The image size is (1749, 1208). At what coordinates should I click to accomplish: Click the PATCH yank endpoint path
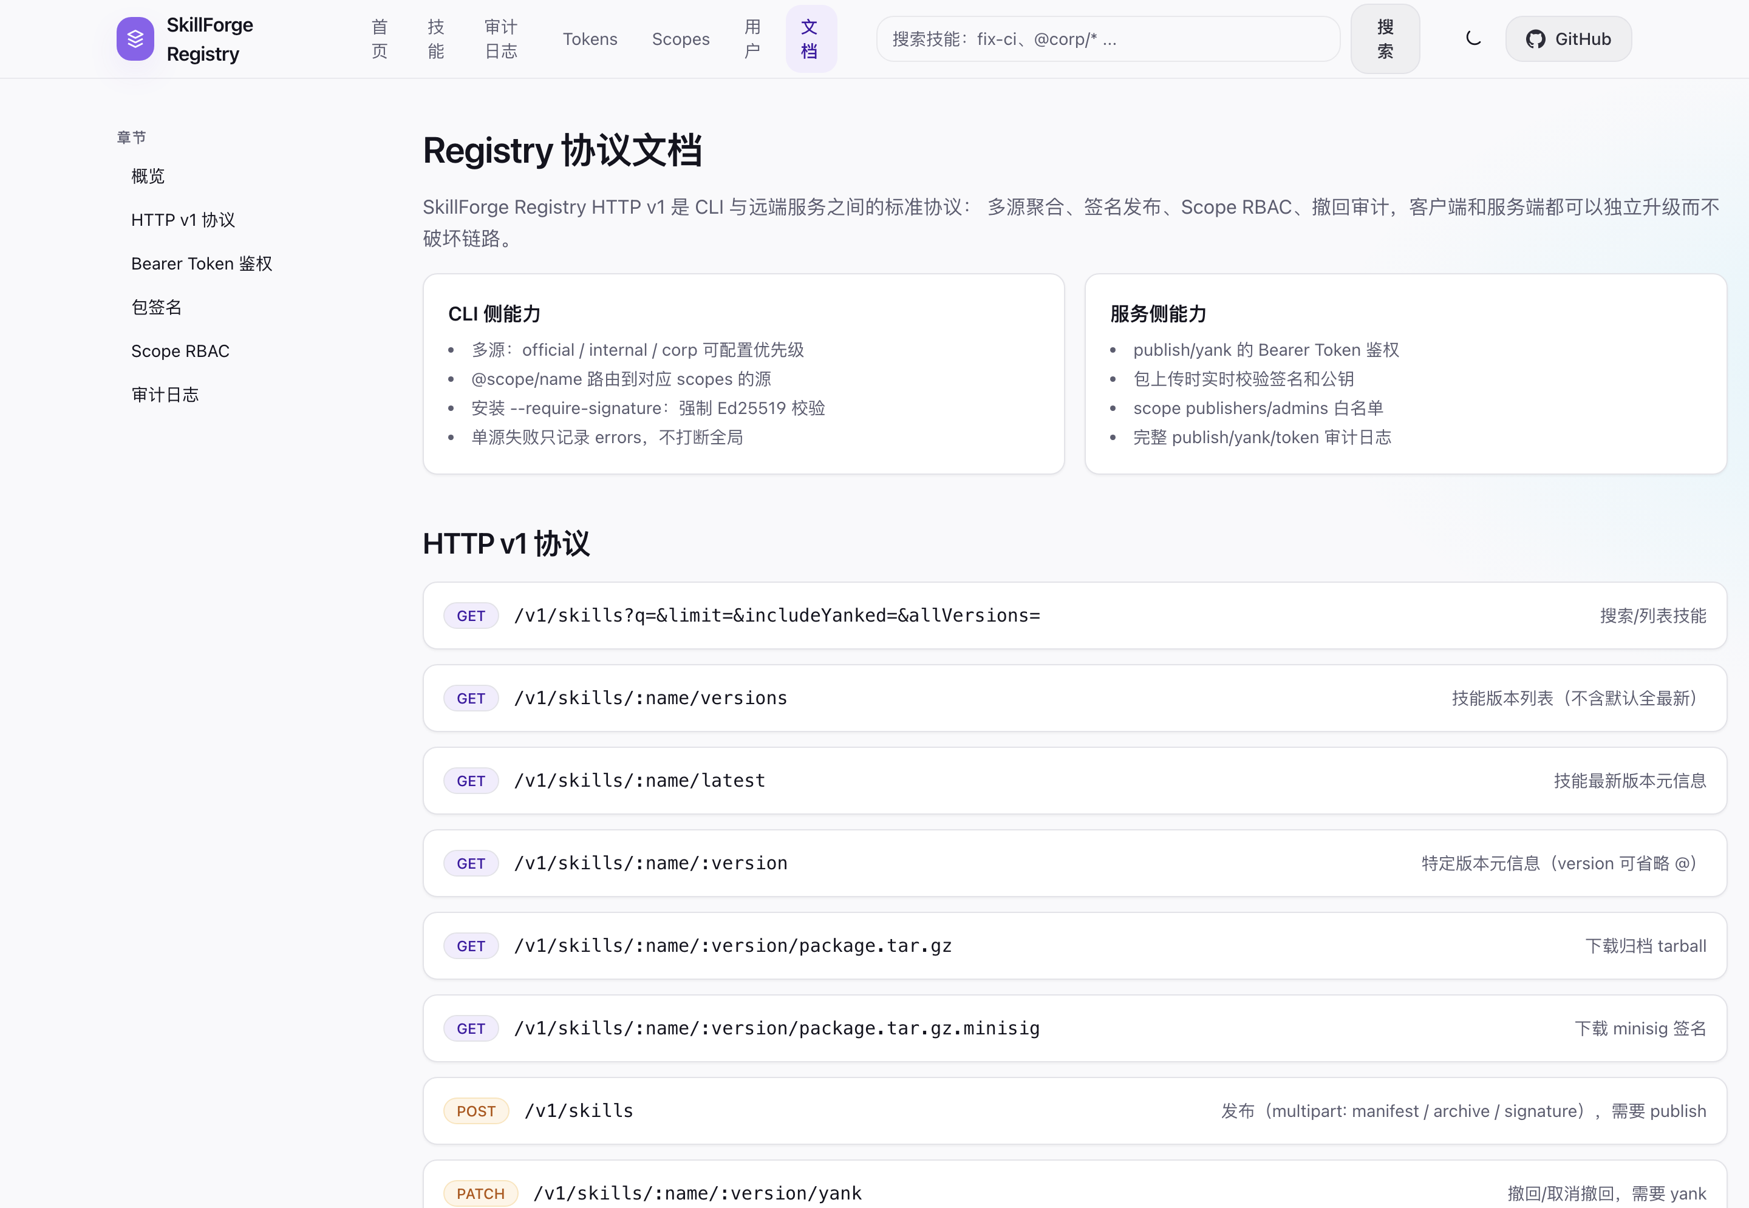tap(697, 1193)
